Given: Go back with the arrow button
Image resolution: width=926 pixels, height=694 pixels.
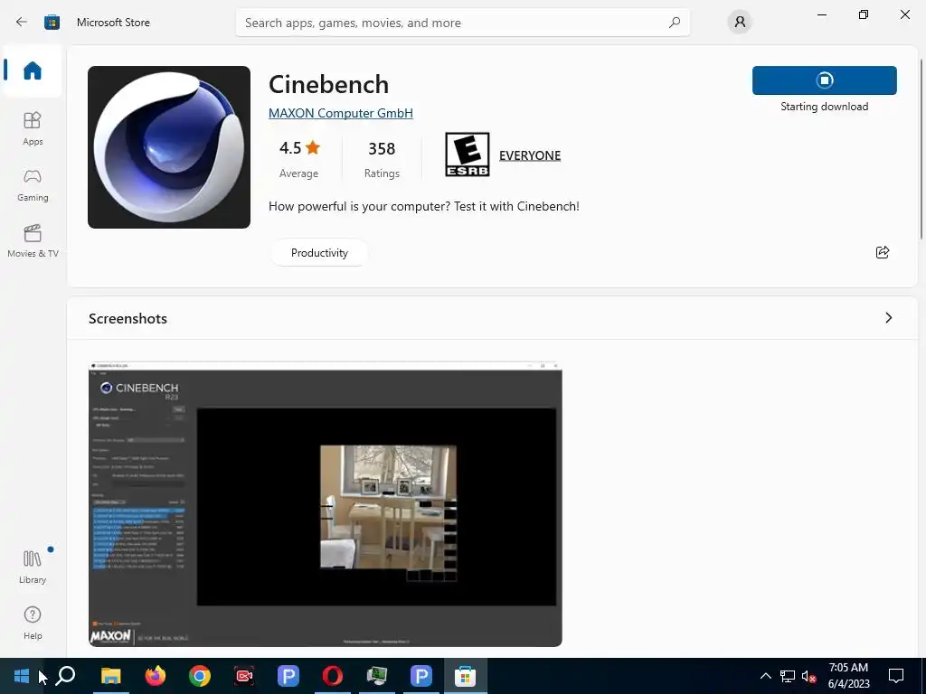Looking at the screenshot, I should pyautogui.click(x=22, y=23).
